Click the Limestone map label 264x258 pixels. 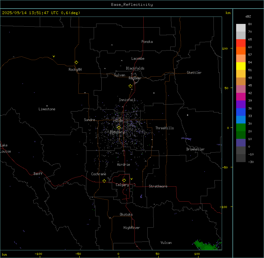click(x=47, y=109)
